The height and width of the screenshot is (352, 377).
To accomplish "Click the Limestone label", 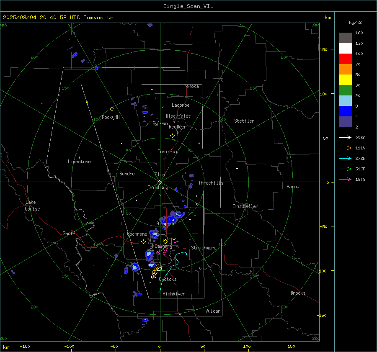I will [79, 162].
